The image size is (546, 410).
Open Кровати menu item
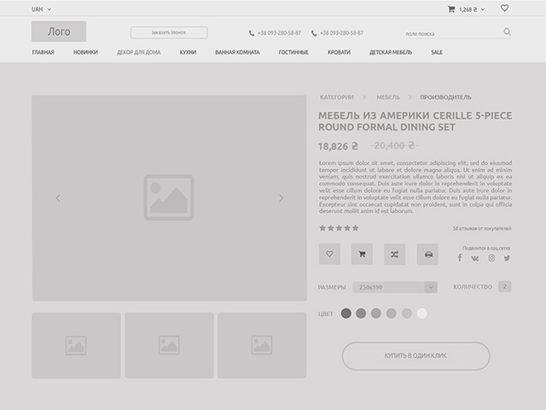tap(340, 52)
